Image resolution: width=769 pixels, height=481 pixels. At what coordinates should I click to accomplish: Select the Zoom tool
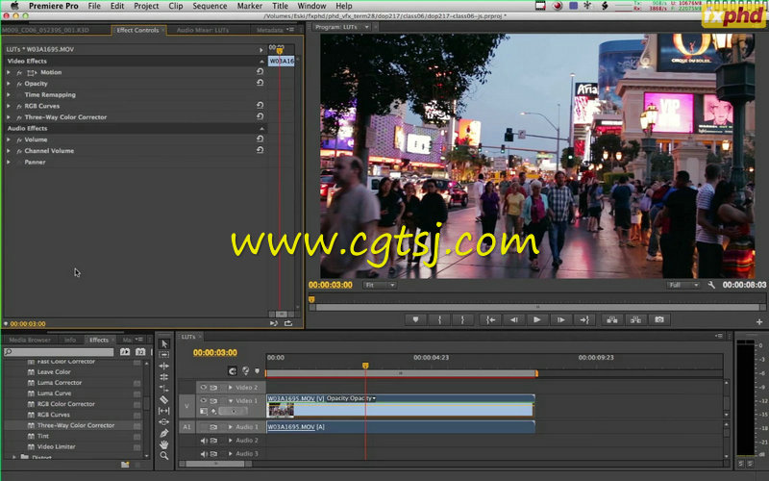(x=164, y=455)
